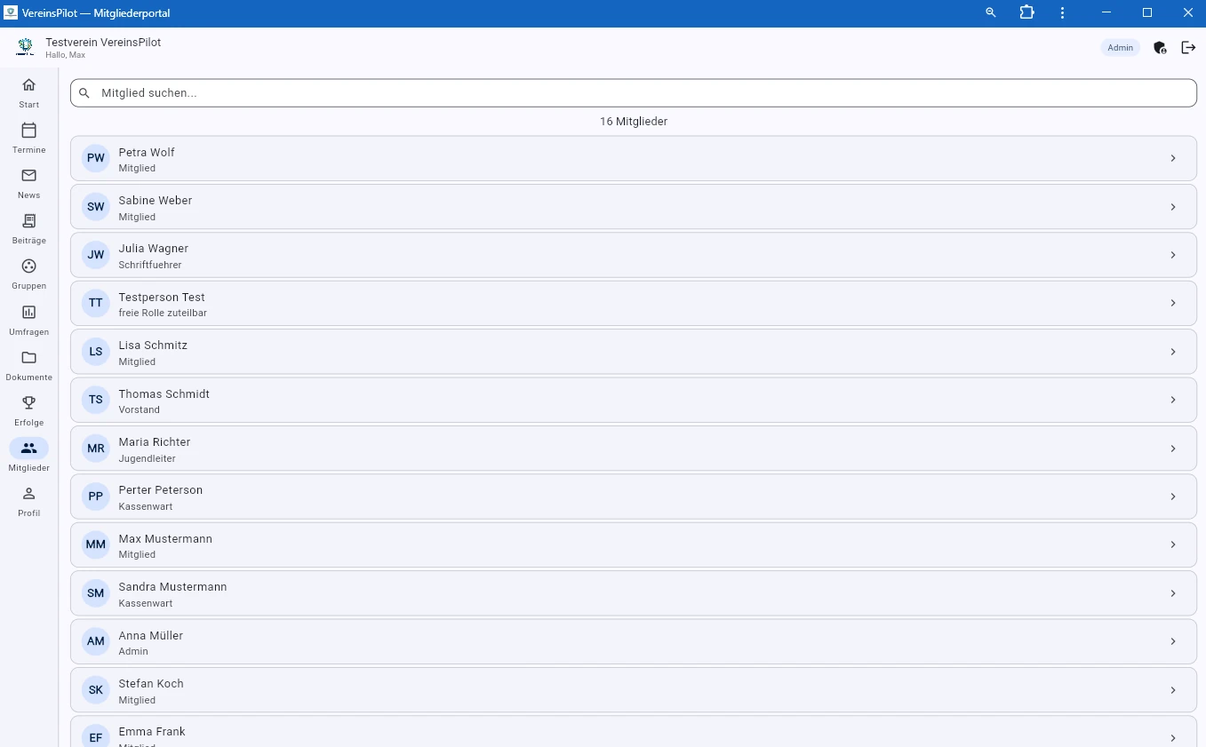Viewport: 1206px width, 747px height.
Task: Open the Beiträge section icon
Action: pyautogui.click(x=28, y=221)
